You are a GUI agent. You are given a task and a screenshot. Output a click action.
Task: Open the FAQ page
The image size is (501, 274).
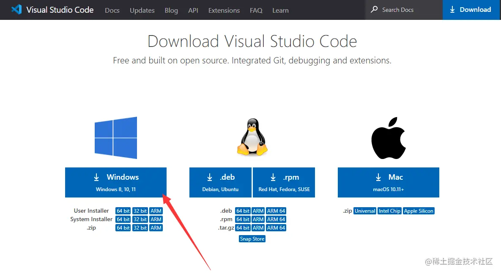[256, 10]
